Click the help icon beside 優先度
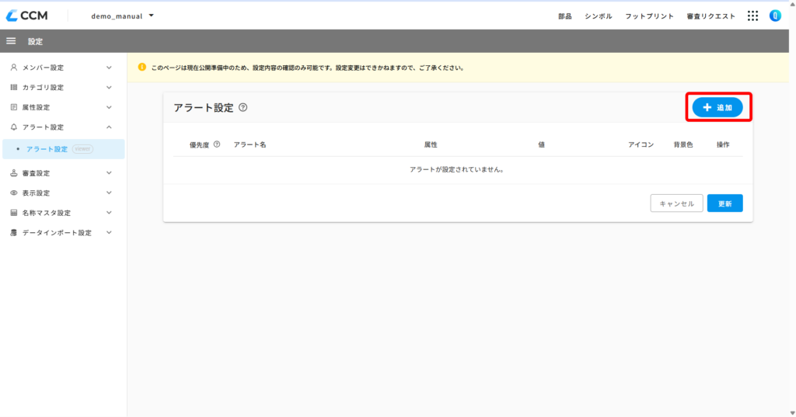This screenshot has height=417, width=796. tap(217, 144)
